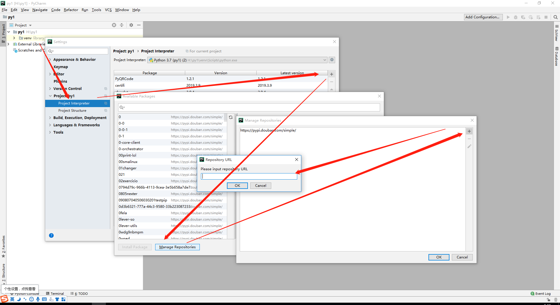Viewport: 560px width, 305px height.
Task: Click OK in Repository URL dialog
Action: click(x=237, y=186)
